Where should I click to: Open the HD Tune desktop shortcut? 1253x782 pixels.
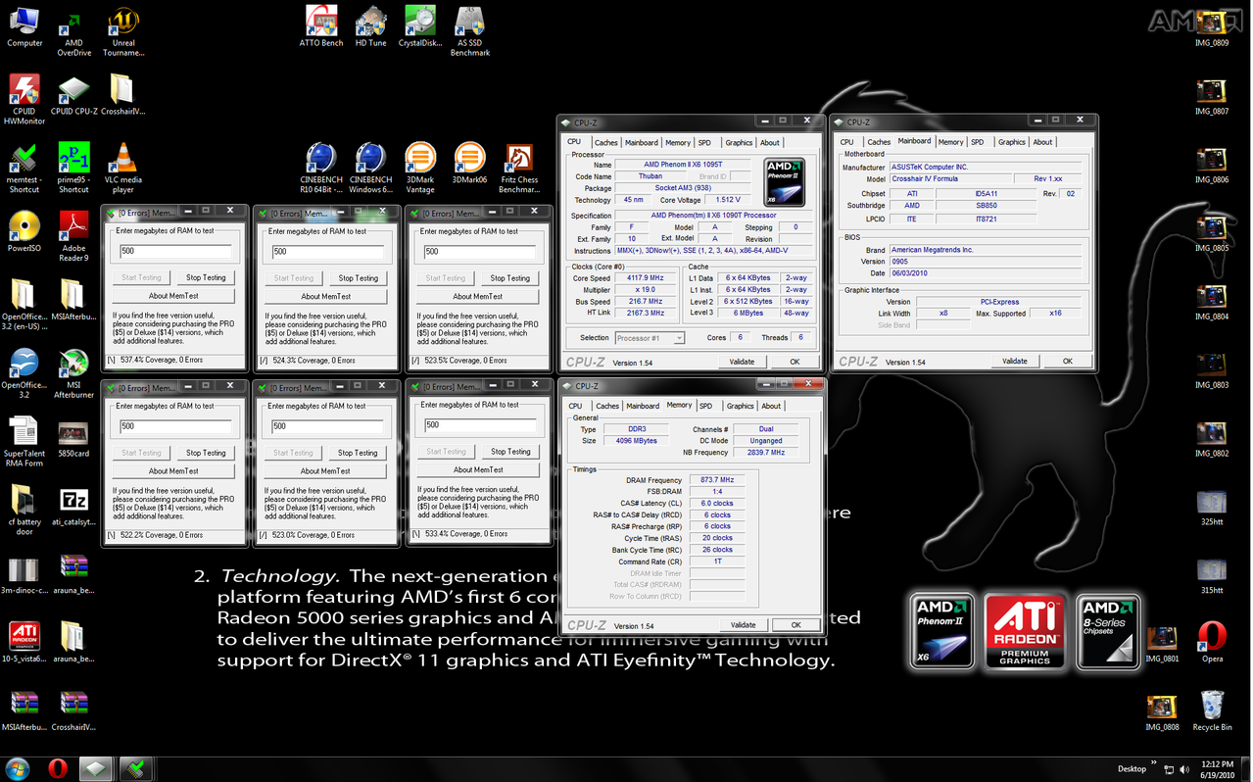coord(370,27)
